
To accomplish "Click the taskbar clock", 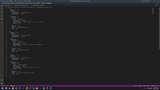I will click(x=155, y=88).
